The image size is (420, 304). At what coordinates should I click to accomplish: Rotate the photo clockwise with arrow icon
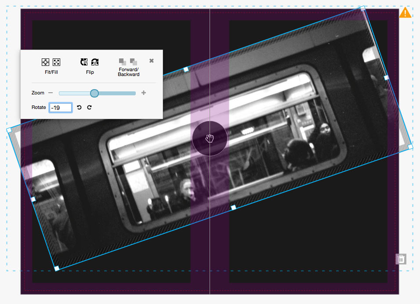89,107
